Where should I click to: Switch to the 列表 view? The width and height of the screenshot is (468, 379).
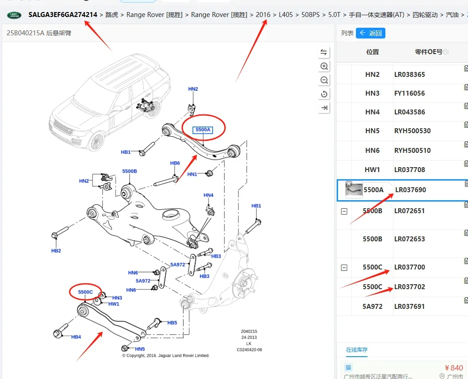[x=347, y=33]
